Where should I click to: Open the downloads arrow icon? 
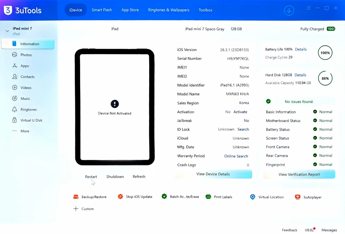pyautogui.click(x=289, y=10)
